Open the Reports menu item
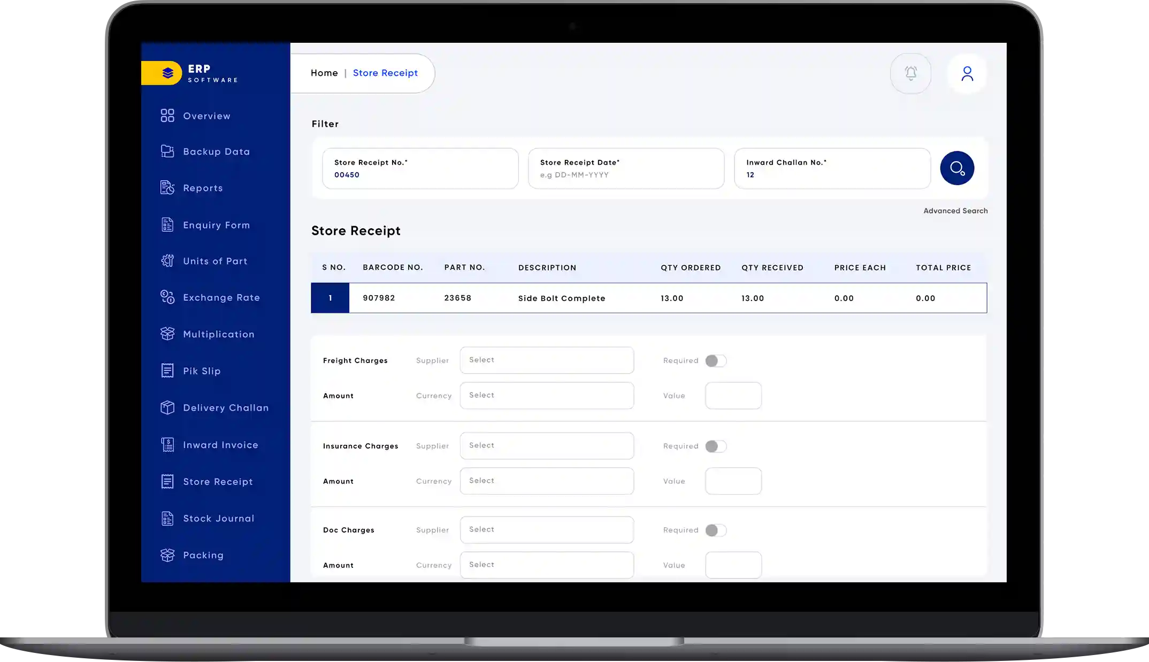The image size is (1149, 662). tap(203, 188)
